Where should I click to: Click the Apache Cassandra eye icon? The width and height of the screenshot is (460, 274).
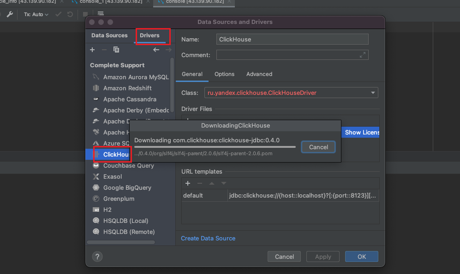96,99
